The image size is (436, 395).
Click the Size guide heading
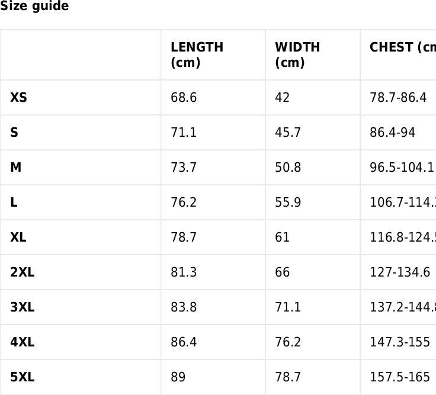pos(34,7)
